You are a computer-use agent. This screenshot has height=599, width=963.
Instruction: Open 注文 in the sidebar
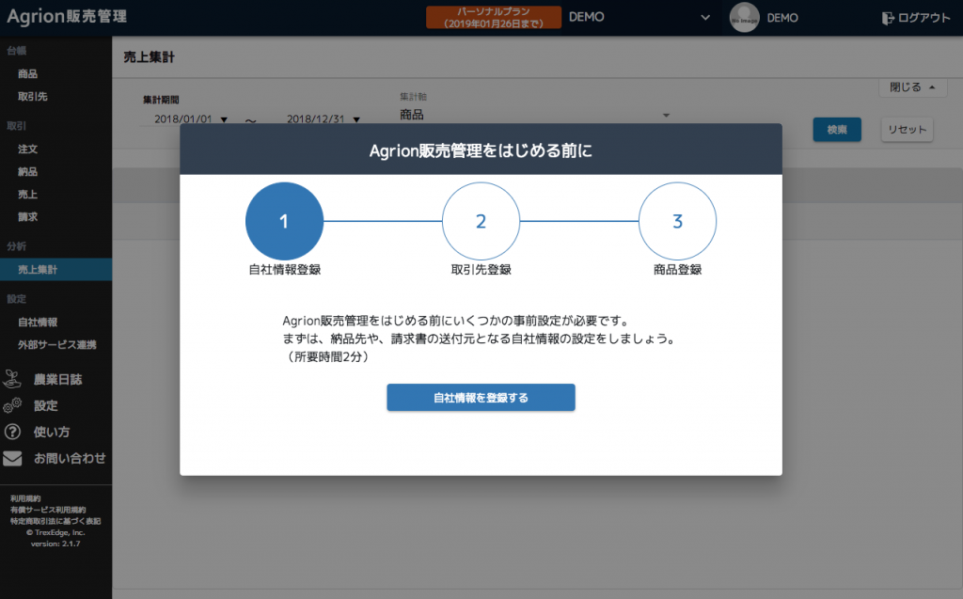pyautogui.click(x=27, y=149)
